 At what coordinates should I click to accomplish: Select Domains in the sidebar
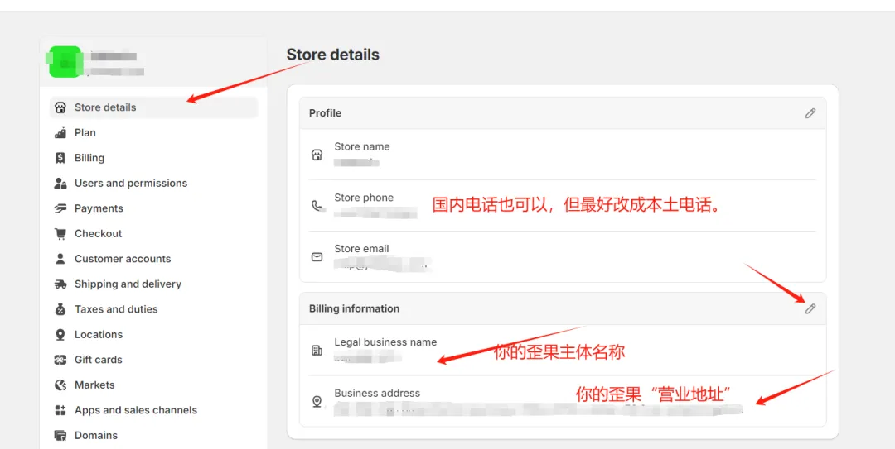click(x=95, y=436)
